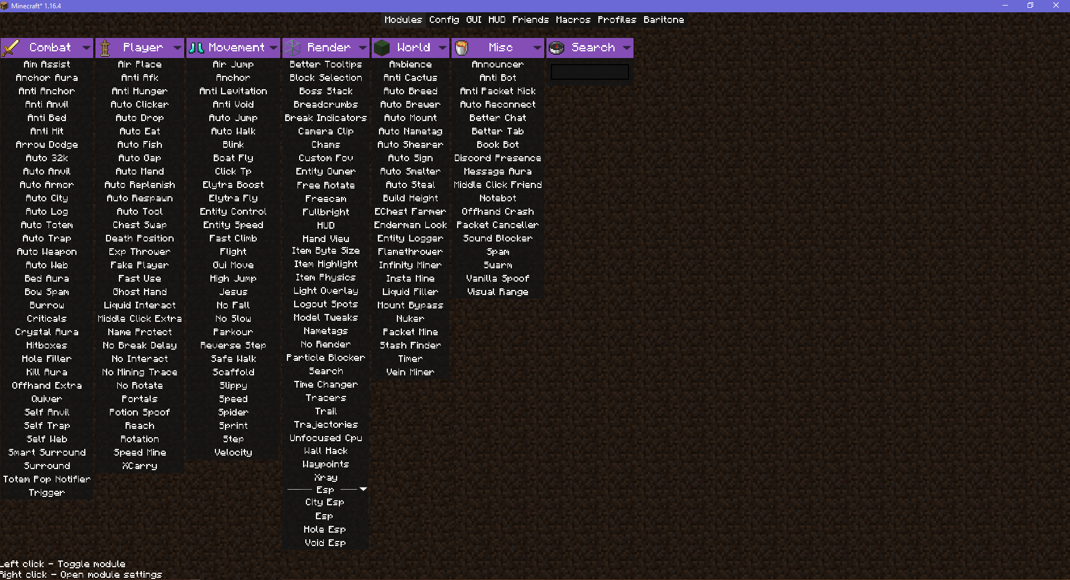
Task: Click the Search panel compass icon
Action: click(556, 48)
